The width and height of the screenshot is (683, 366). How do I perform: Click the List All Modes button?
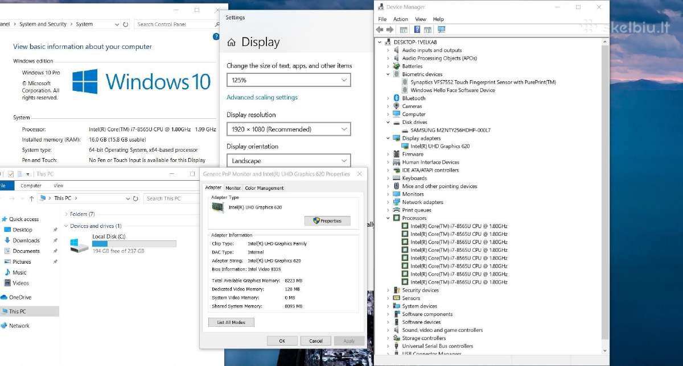(231, 322)
